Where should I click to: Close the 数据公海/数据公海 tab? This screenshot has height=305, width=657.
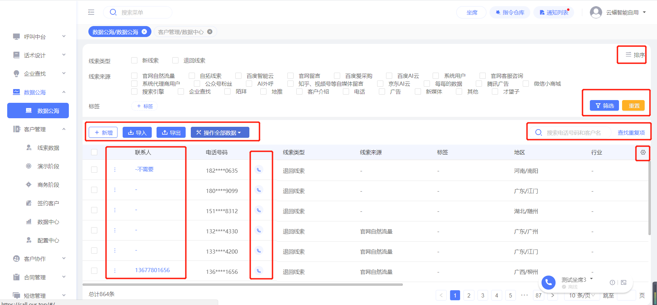pyautogui.click(x=144, y=32)
